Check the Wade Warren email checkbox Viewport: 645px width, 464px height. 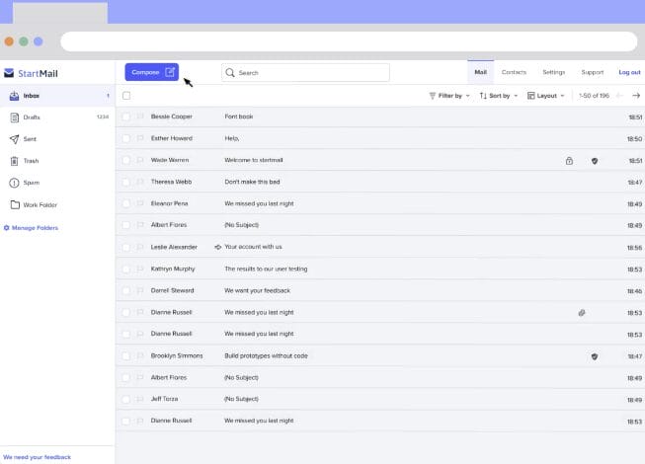click(x=125, y=160)
